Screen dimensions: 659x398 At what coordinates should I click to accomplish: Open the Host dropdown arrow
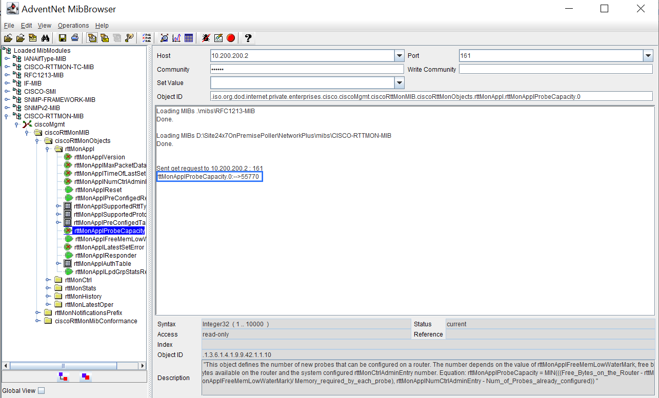point(399,56)
